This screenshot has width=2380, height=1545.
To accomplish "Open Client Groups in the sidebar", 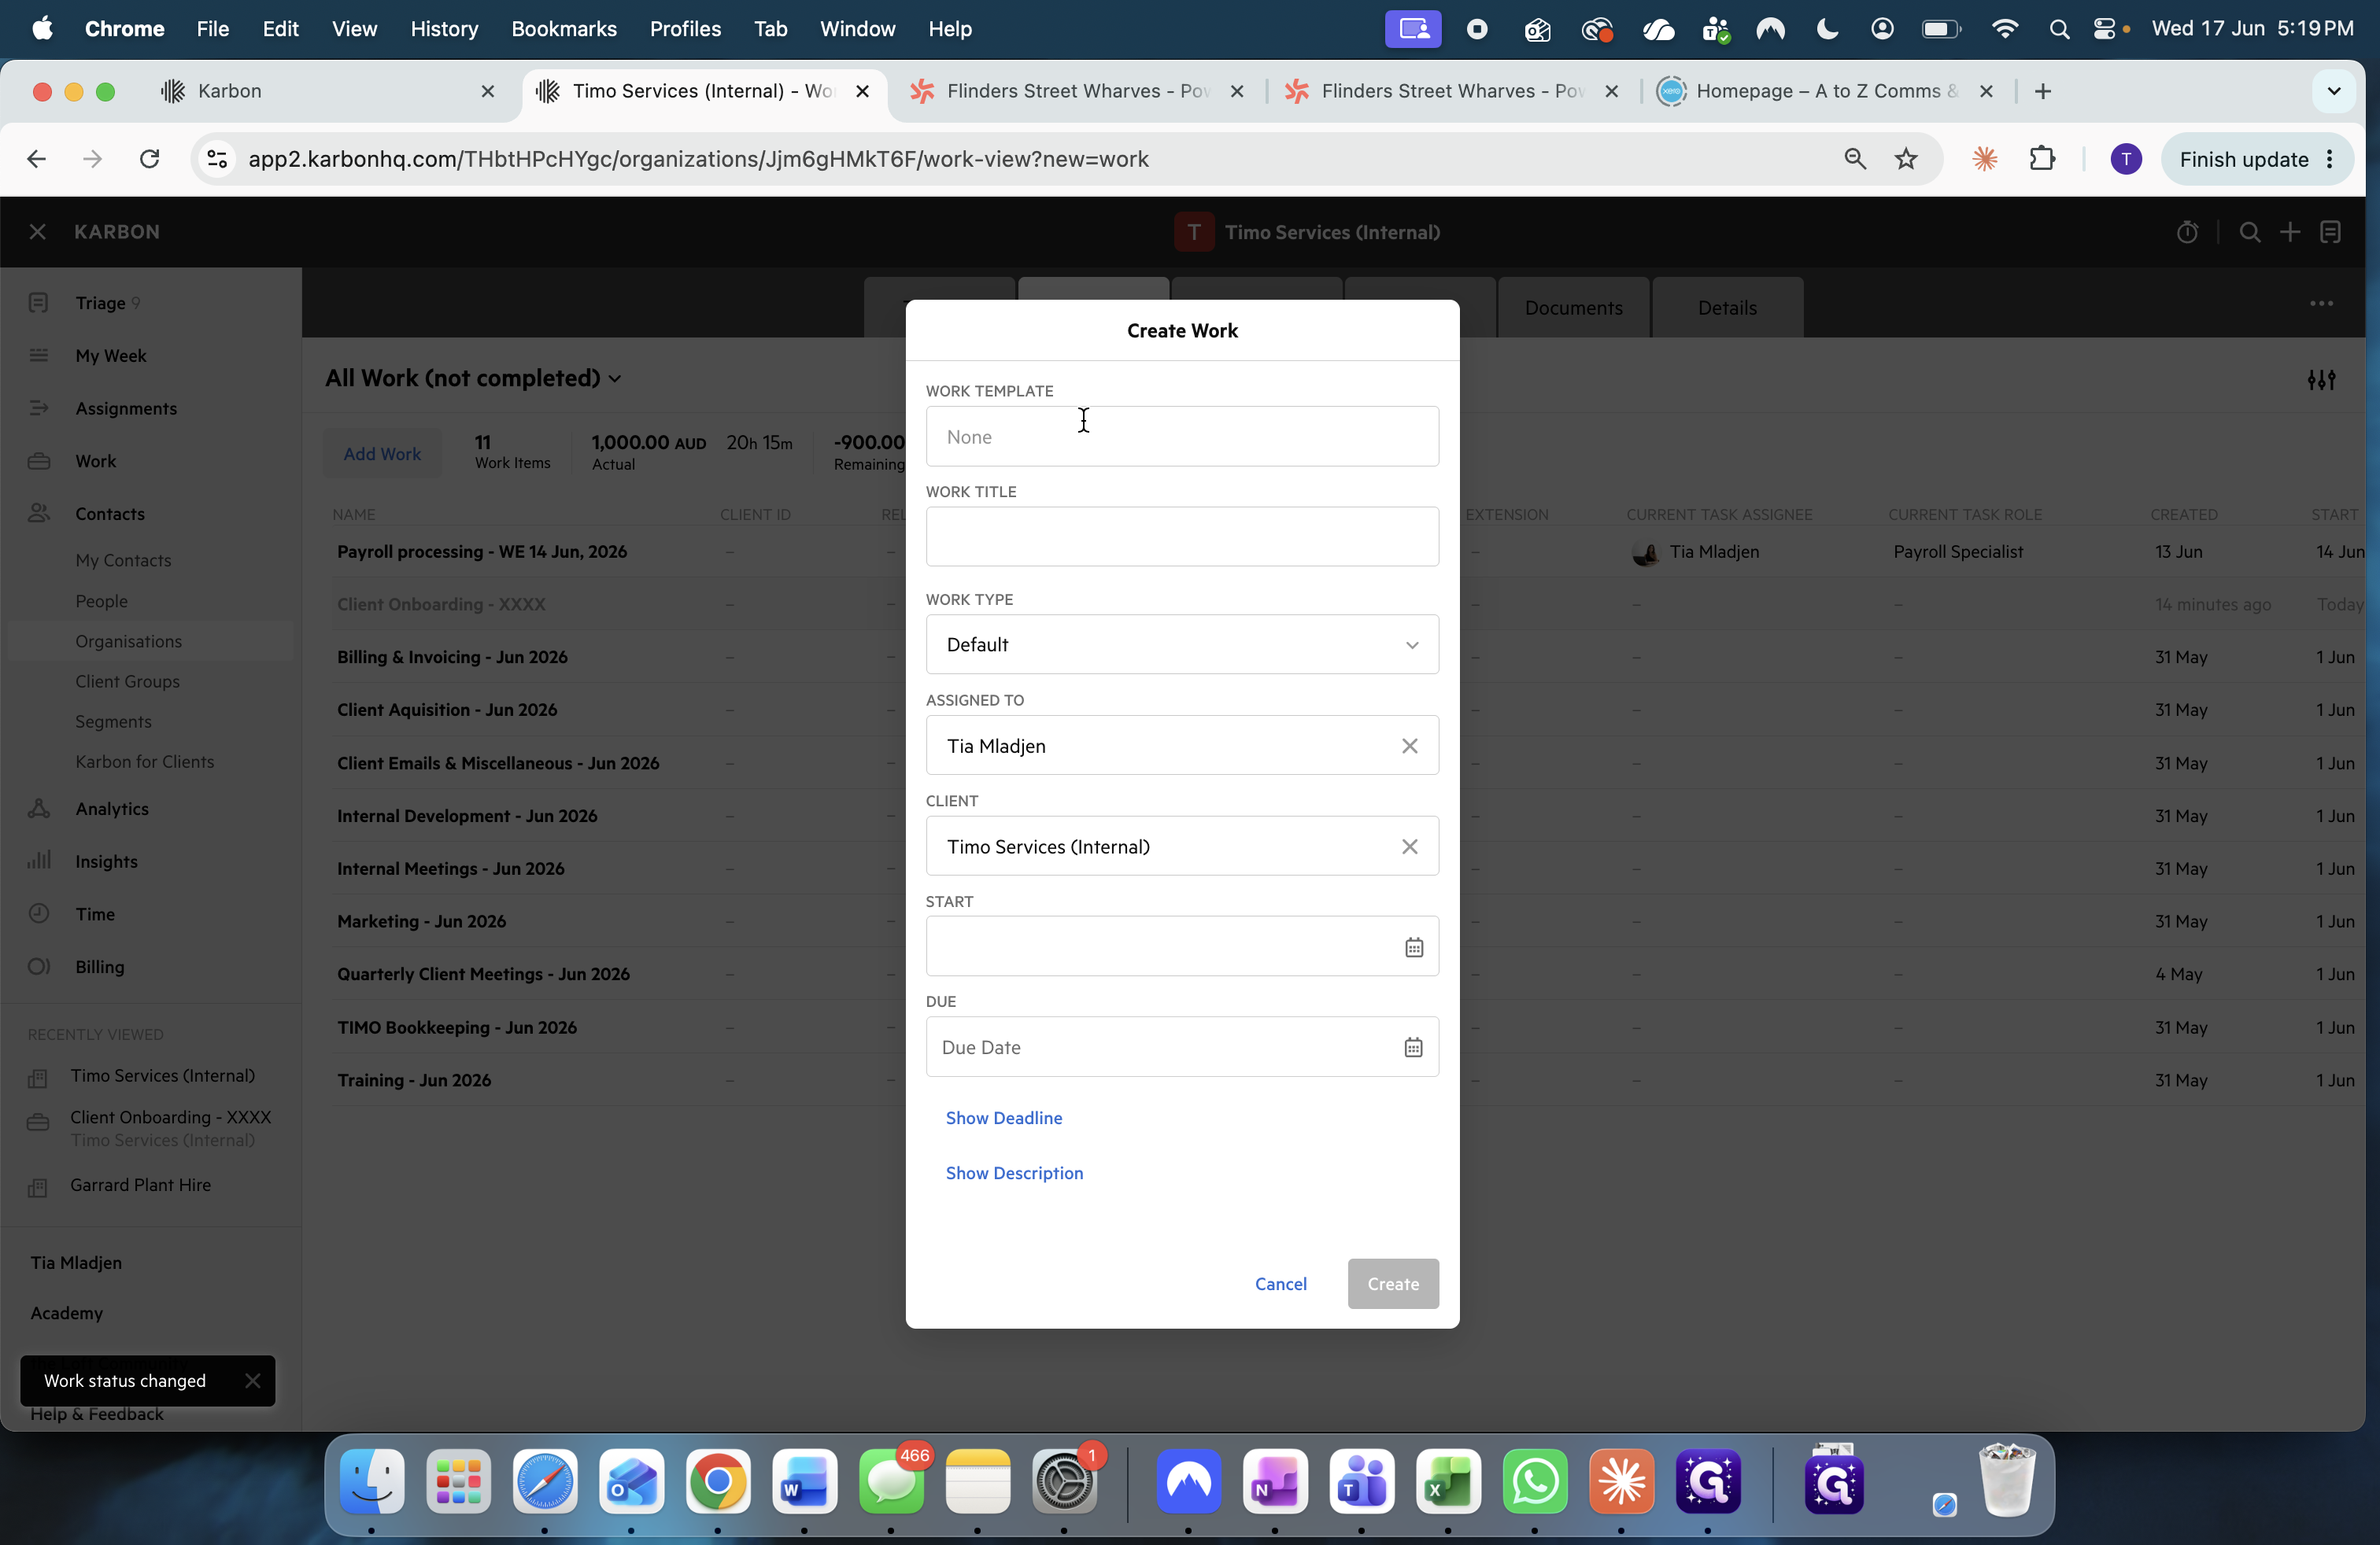I will click(127, 680).
